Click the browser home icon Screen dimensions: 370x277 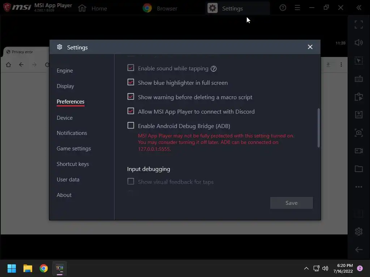click(x=9, y=65)
